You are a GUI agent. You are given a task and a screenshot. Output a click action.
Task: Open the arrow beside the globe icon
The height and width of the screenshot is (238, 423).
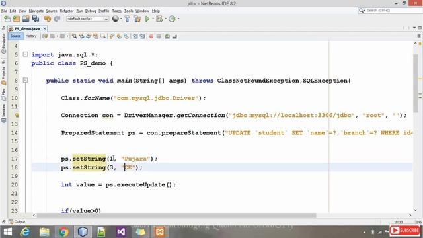point(121,19)
